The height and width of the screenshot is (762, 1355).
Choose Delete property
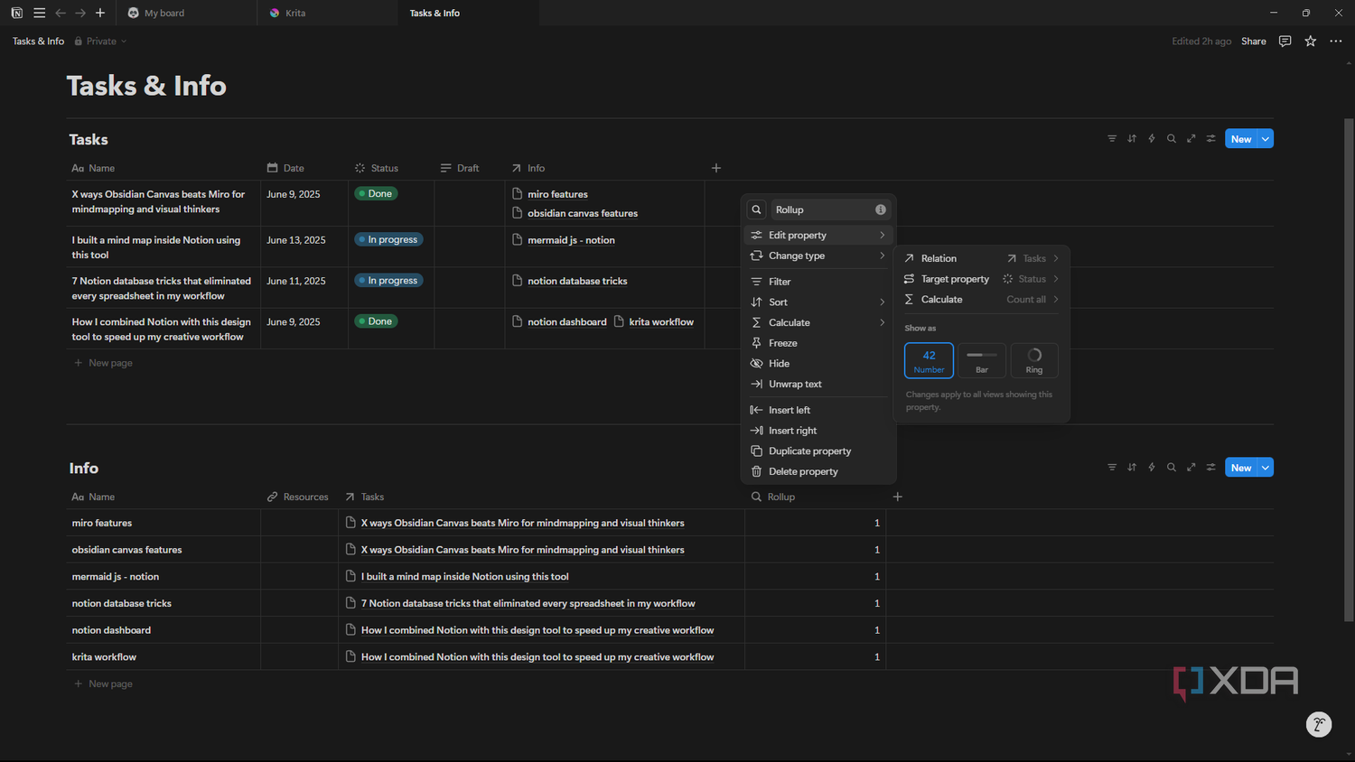pyautogui.click(x=818, y=471)
